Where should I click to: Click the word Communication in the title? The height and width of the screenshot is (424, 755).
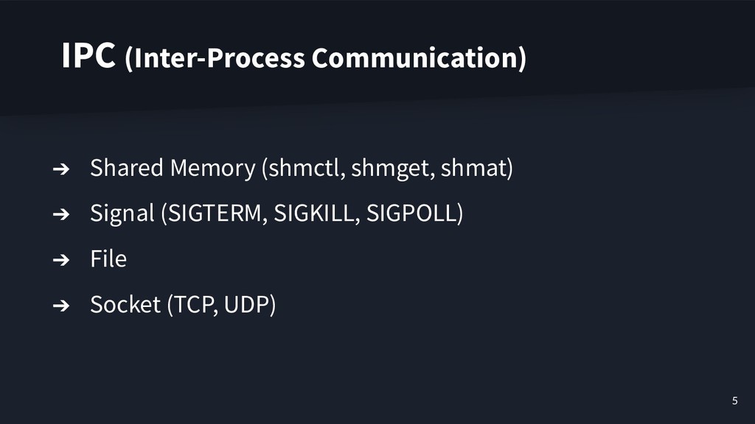click(x=419, y=58)
